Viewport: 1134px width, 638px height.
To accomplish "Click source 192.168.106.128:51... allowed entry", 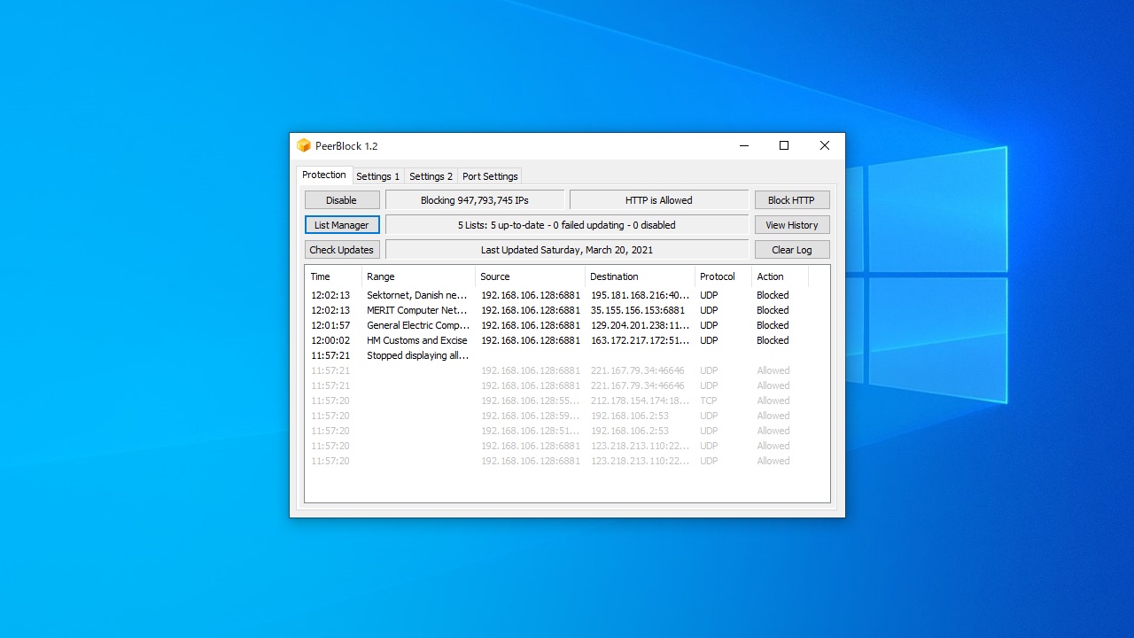I will pos(531,431).
